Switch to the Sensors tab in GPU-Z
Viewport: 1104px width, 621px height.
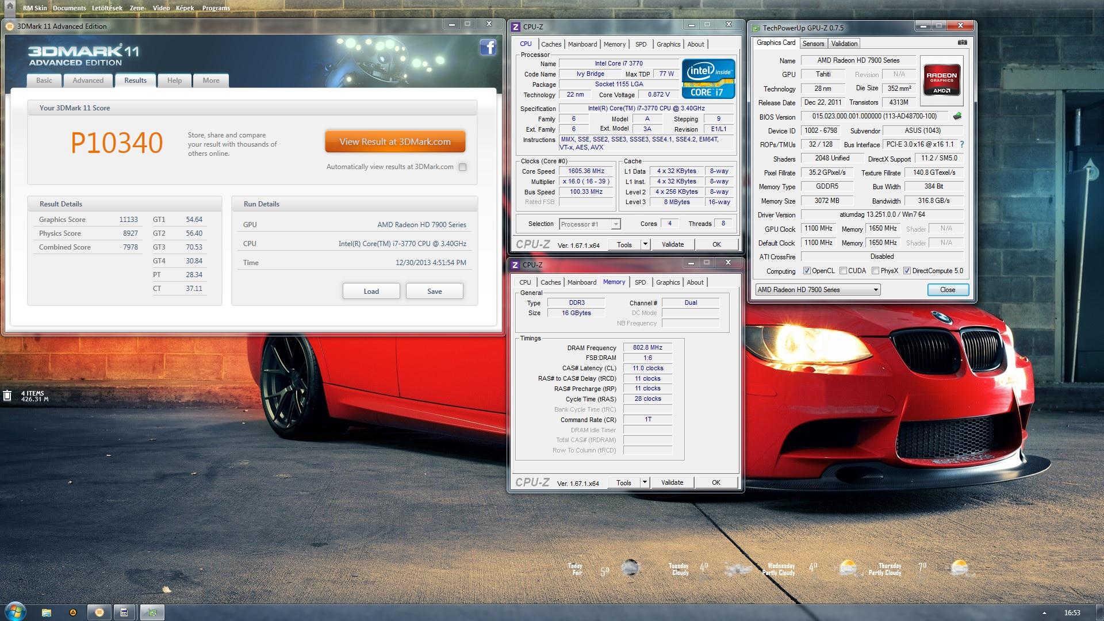pos(813,44)
